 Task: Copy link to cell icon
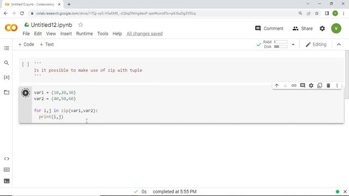[294, 85]
